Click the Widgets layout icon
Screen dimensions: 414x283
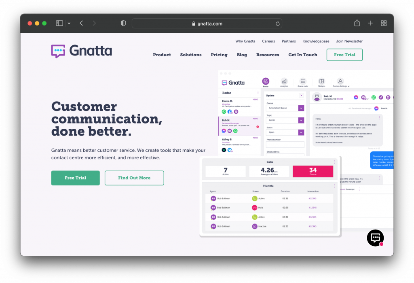tap(321, 81)
